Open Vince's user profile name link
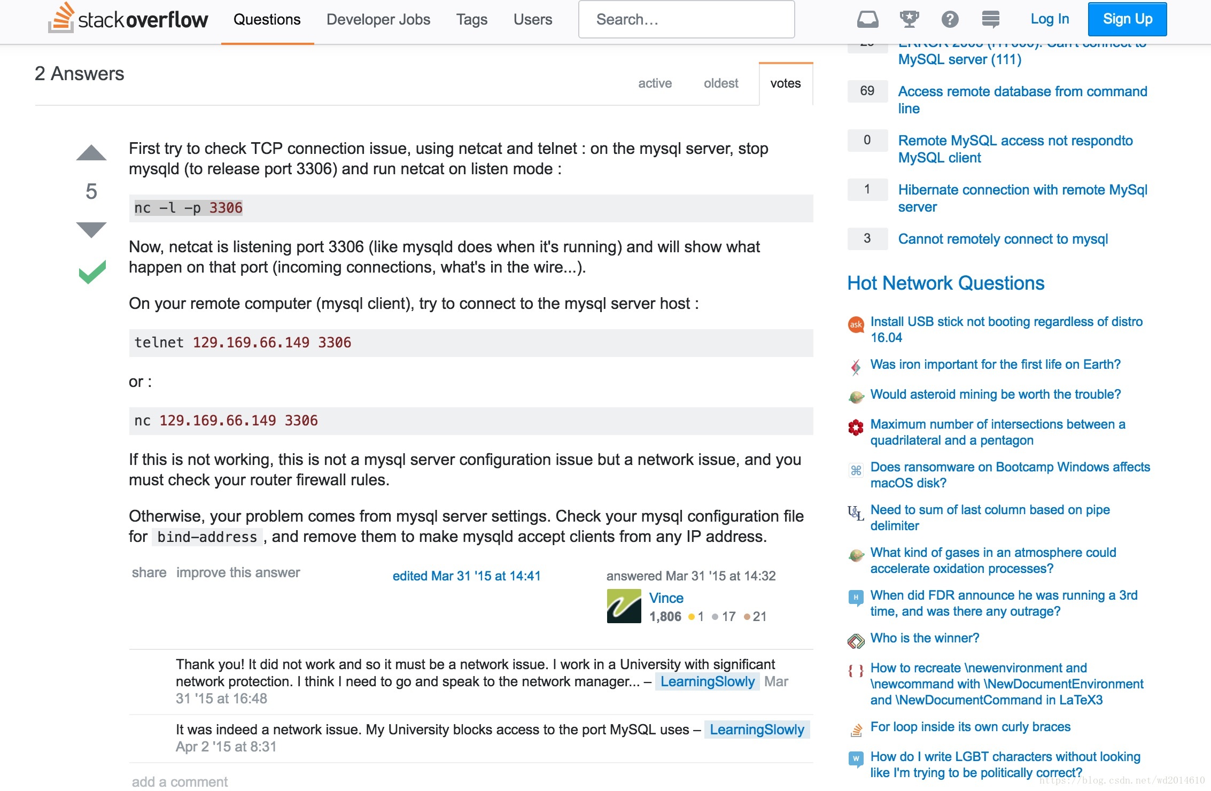Viewport: 1211px width, 791px height. 666,598
